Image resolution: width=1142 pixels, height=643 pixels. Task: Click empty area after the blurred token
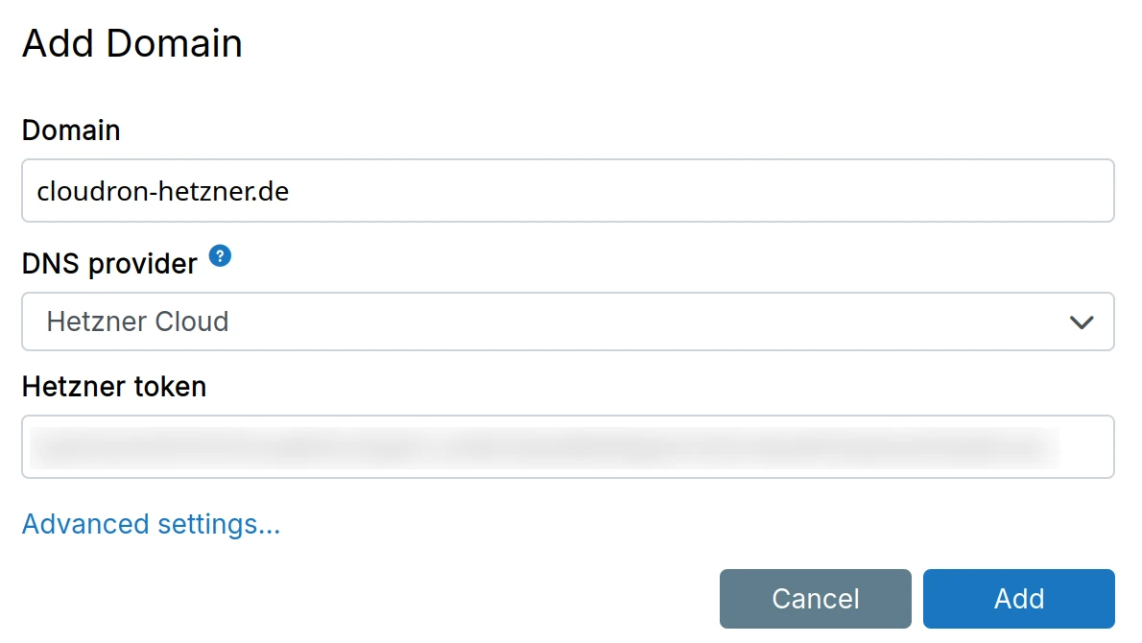tap(1086, 446)
